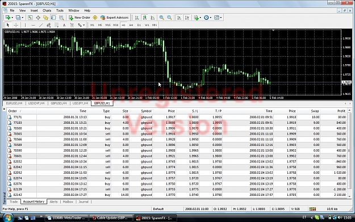Open the Data Window icon
Viewport: 355px width, 222px height.
pyautogui.click(x=38, y=18)
